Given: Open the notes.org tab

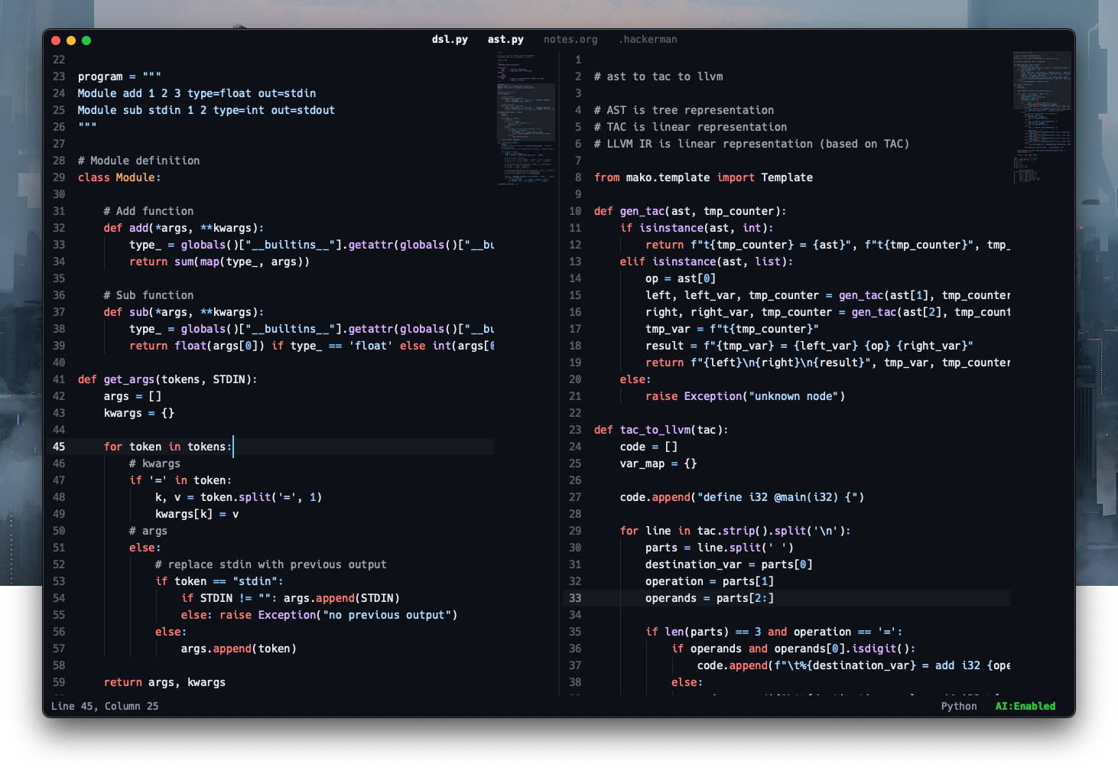Looking at the screenshot, I should pos(570,39).
